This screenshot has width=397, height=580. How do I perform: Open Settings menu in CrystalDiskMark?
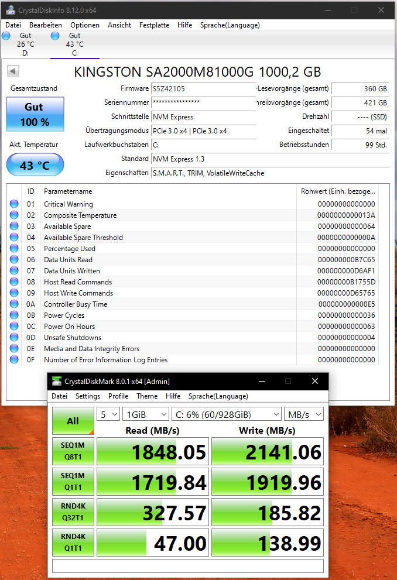pos(88,396)
